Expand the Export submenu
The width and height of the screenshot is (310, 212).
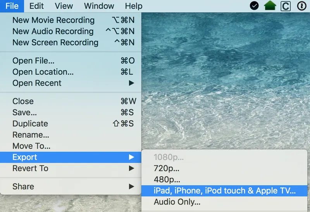71,157
